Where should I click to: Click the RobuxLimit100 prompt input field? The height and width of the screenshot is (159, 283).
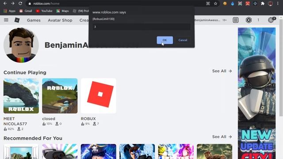[x=141, y=26]
